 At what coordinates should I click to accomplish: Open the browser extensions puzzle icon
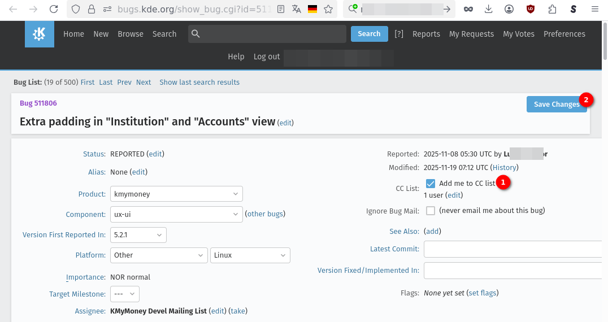[552, 9]
